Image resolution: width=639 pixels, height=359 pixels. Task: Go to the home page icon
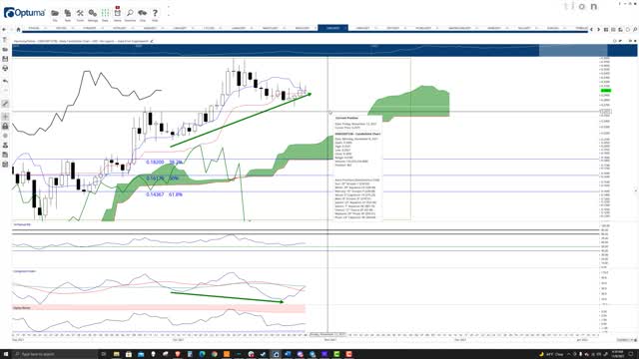point(18,29)
